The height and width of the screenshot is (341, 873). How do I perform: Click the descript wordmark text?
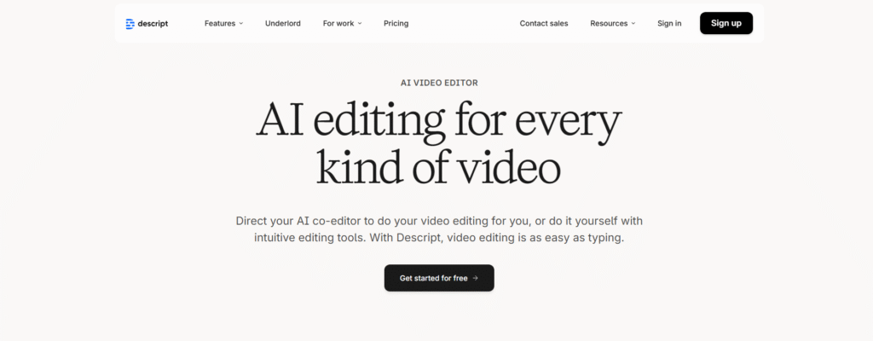tap(153, 24)
